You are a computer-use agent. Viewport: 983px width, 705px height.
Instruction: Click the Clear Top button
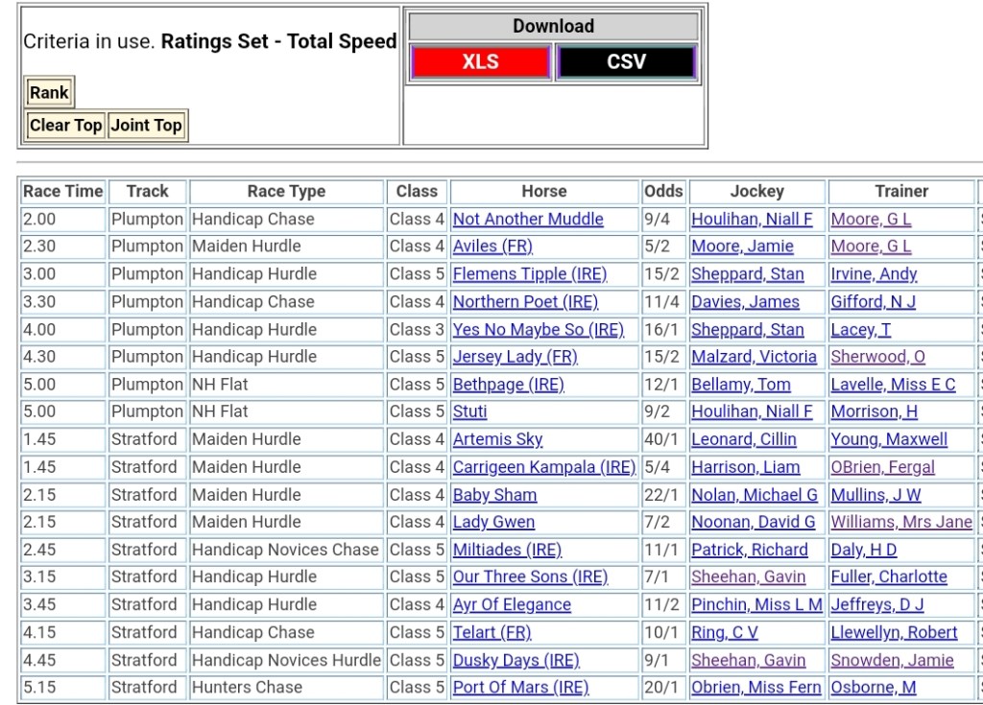point(65,125)
